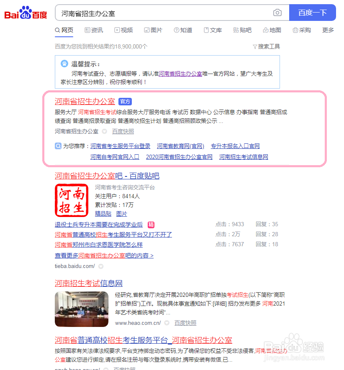Screen dimensions: 344x370
Task: Expand dropdown arrow beside www.heao.com.cn/
Action: click(x=167, y=323)
